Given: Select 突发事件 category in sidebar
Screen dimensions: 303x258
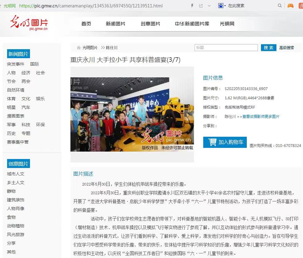Looking at the screenshot, I should click(15, 64).
